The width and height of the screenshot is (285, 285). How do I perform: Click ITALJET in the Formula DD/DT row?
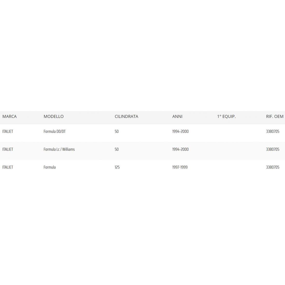click(x=8, y=132)
